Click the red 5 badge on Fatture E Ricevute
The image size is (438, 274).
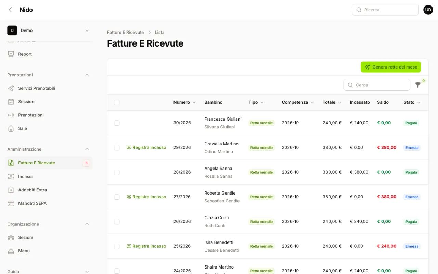coord(86,163)
